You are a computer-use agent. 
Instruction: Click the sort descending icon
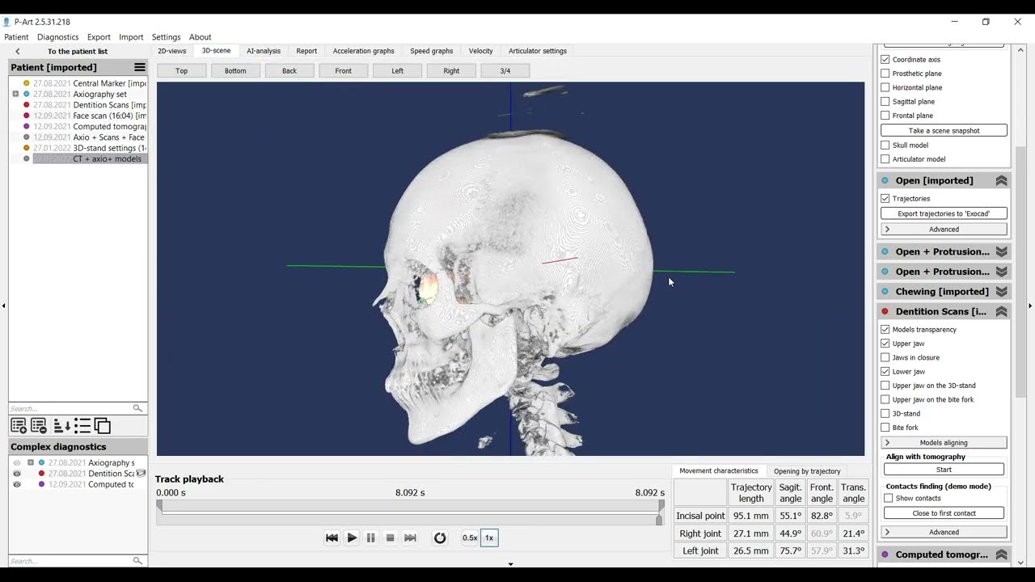coord(61,425)
